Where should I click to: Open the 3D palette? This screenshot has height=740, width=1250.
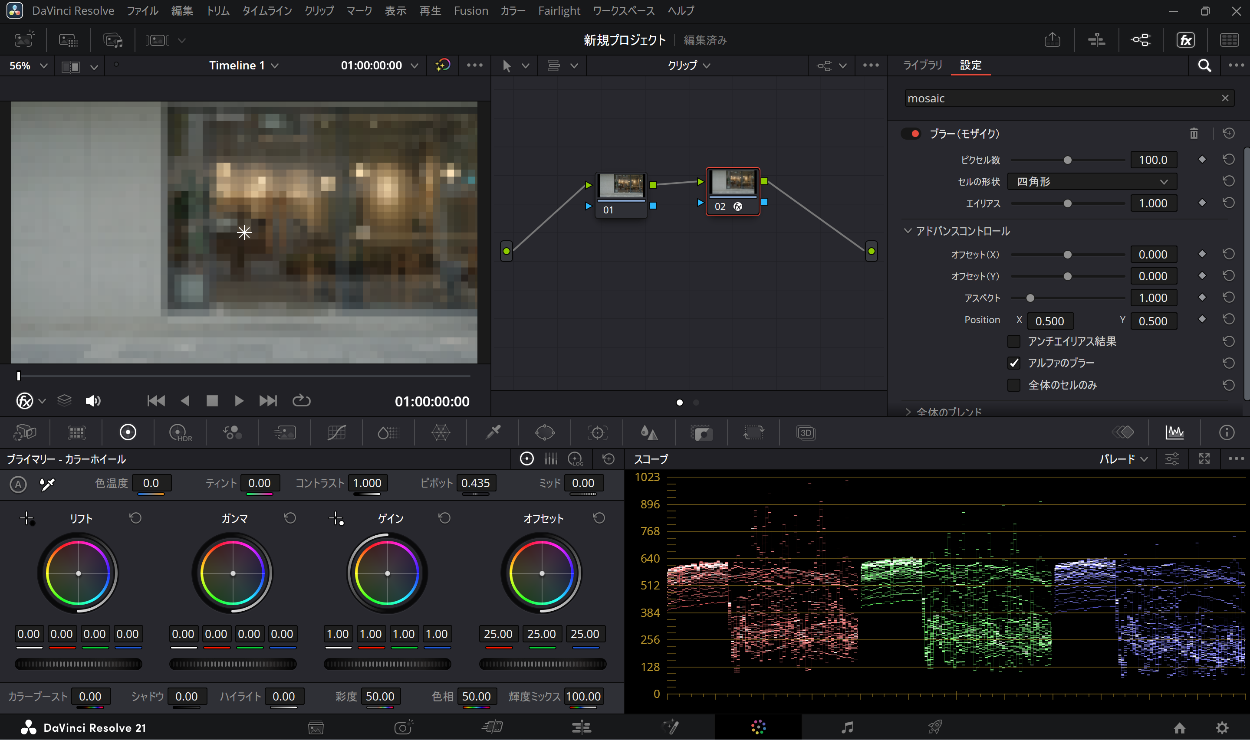pyautogui.click(x=806, y=432)
